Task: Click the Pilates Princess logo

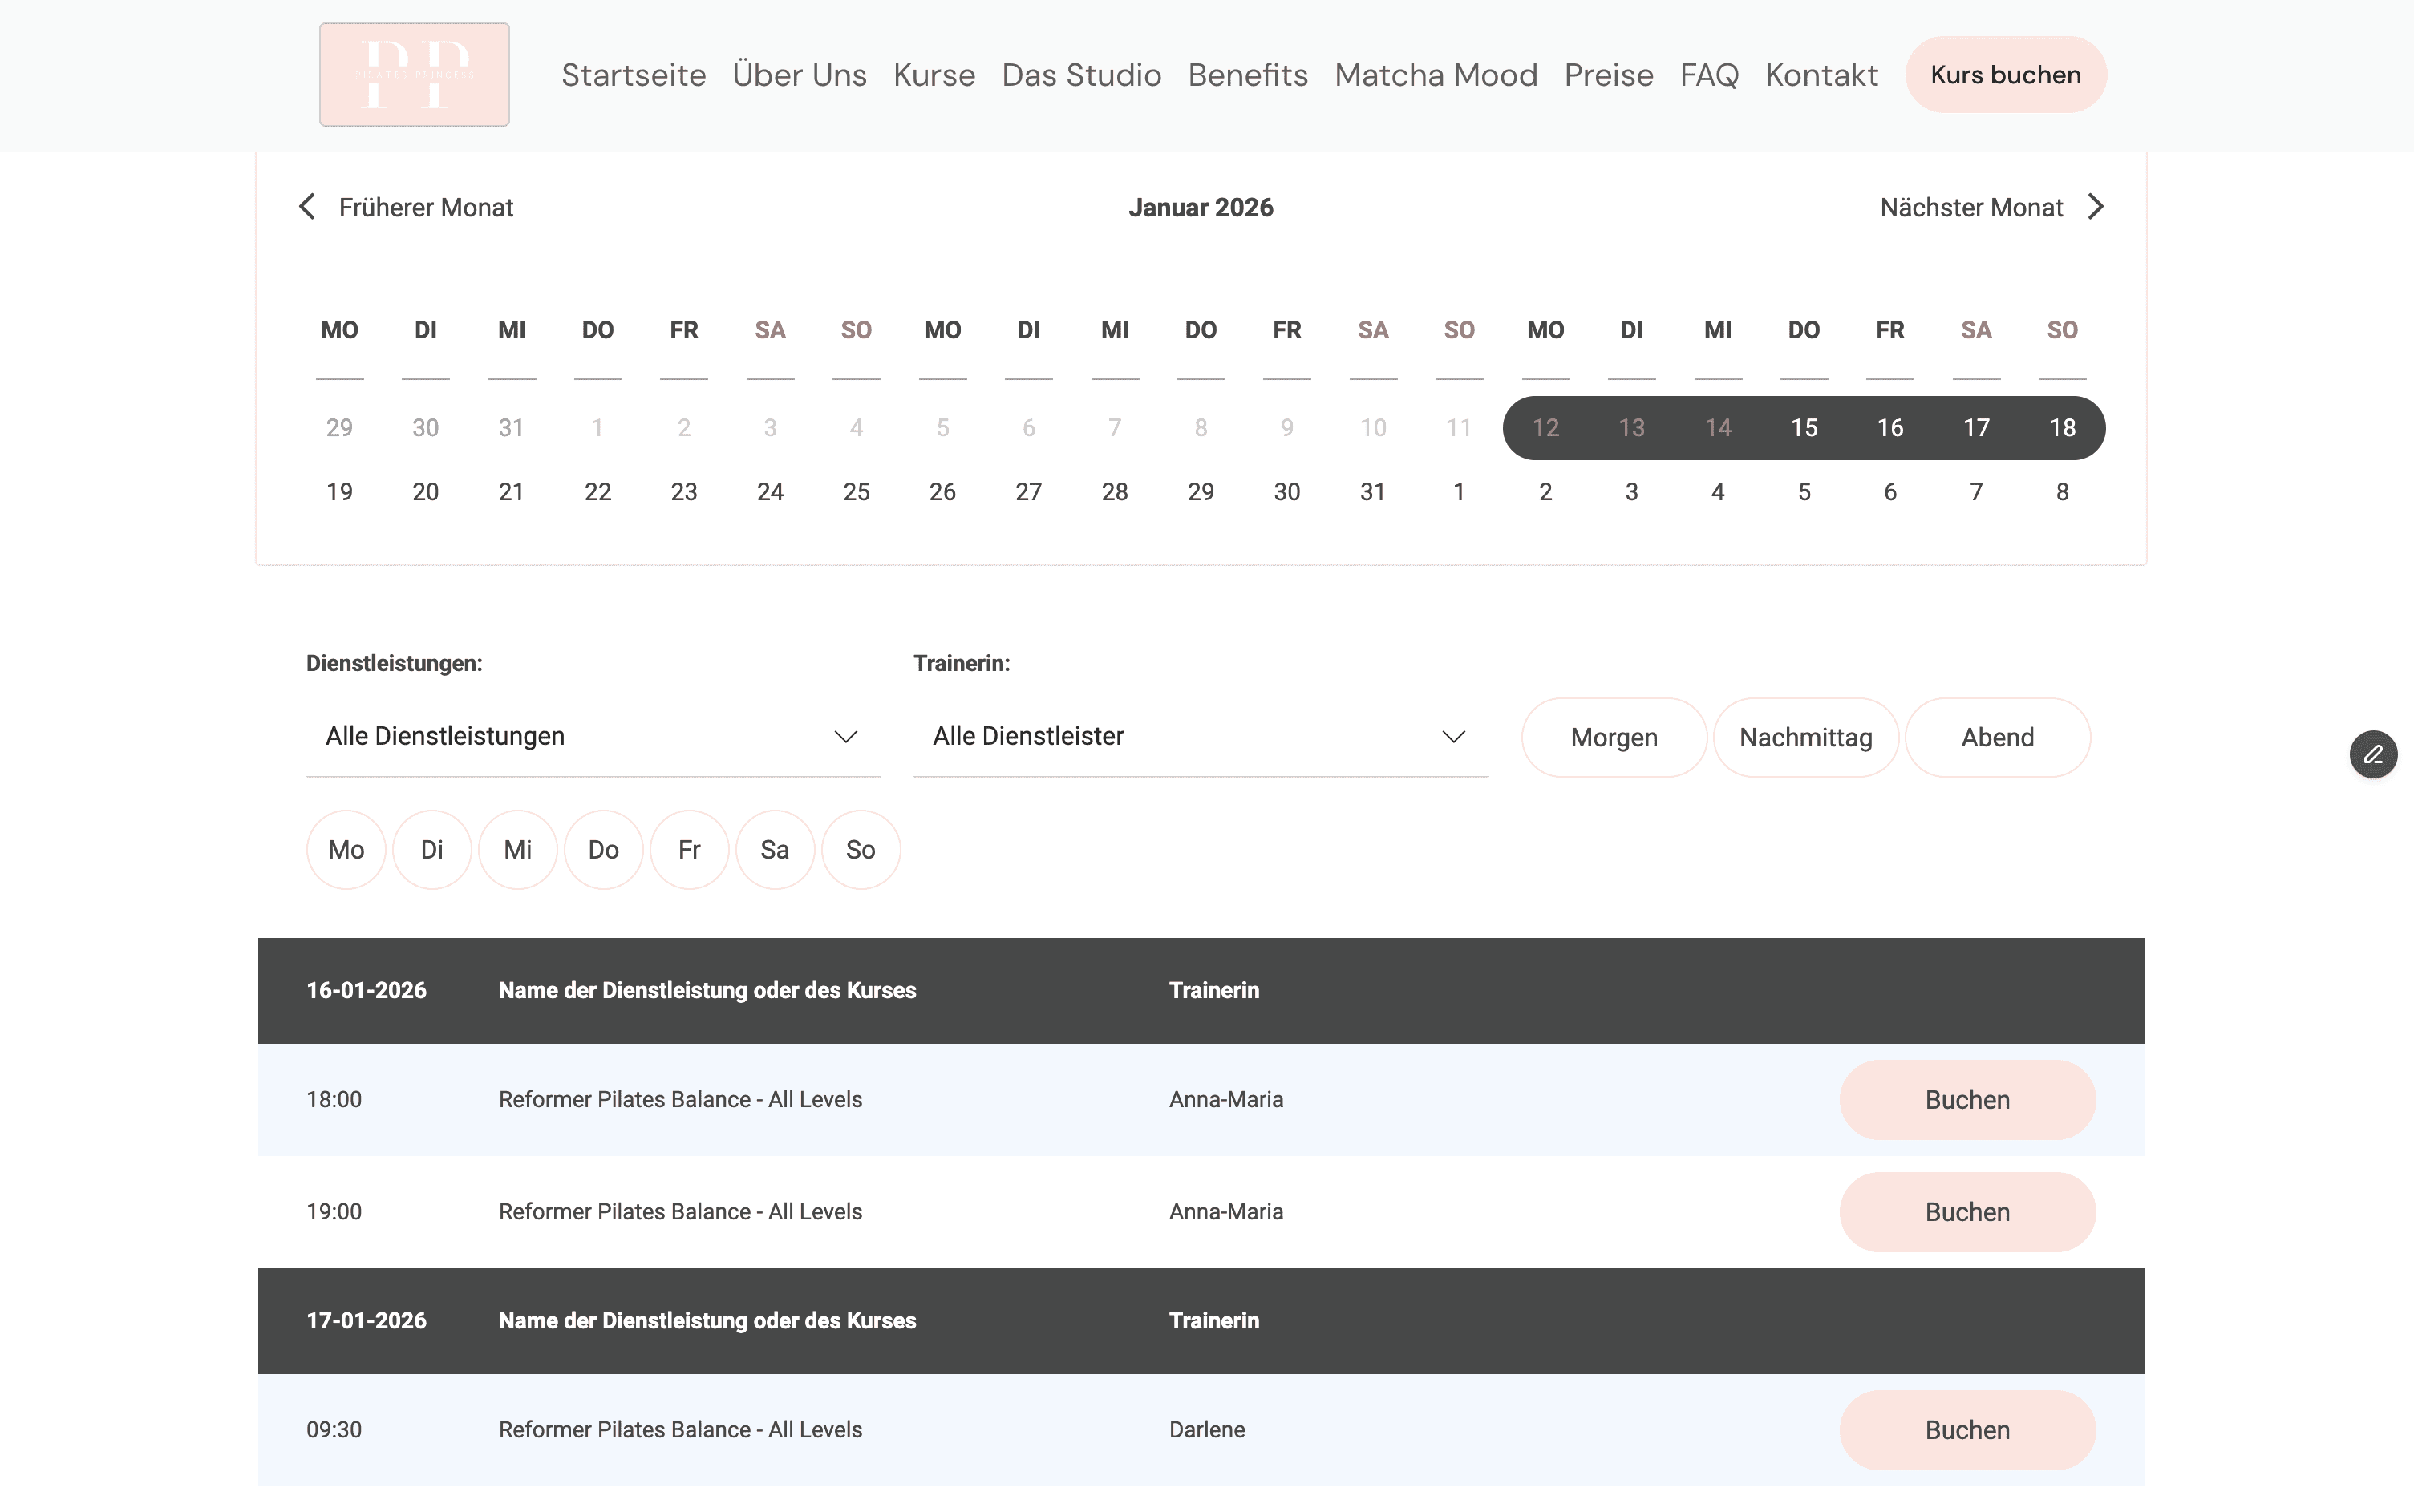Action: 414,75
